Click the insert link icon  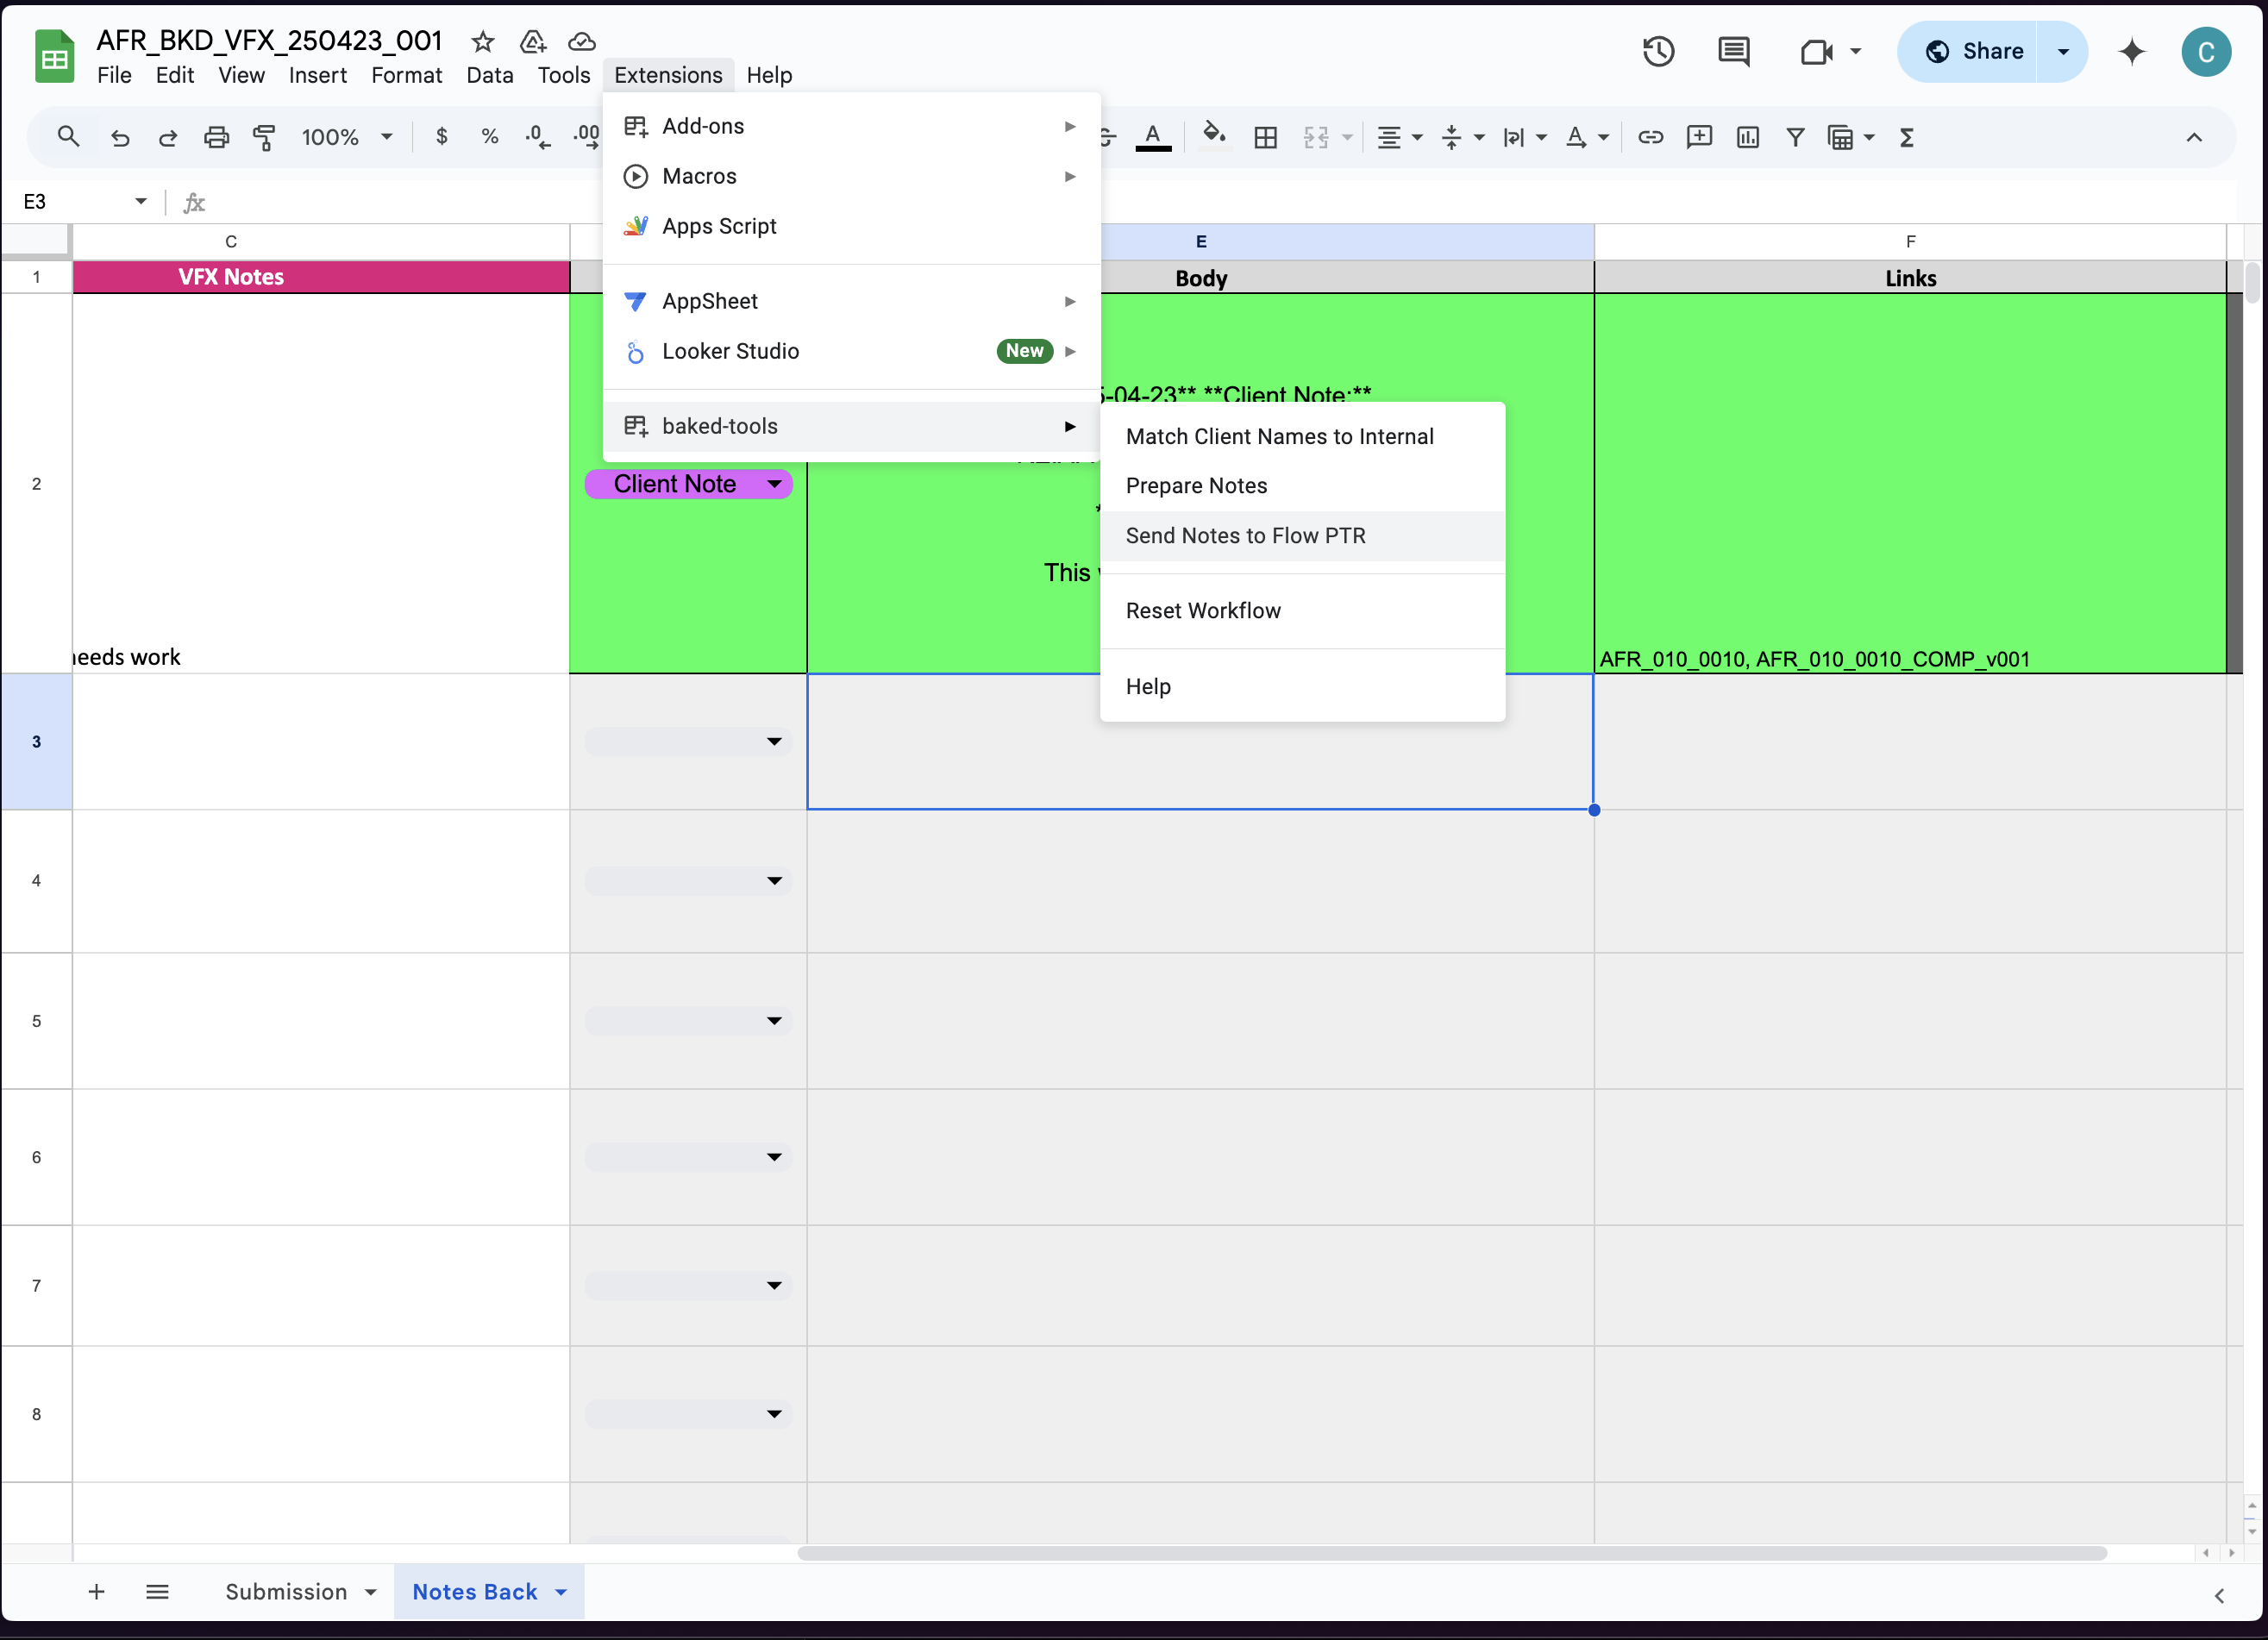tap(1650, 137)
